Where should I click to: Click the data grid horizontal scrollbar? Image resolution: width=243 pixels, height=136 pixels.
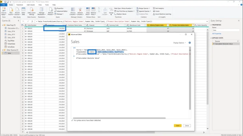coord(92,132)
